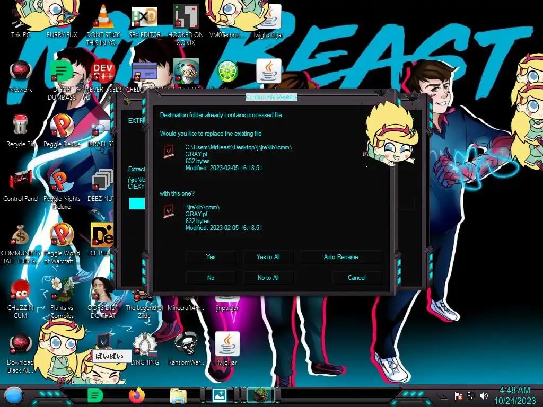543x407 pixels.
Task: Switch to photo viewer taskbar item
Action: point(220,395)
